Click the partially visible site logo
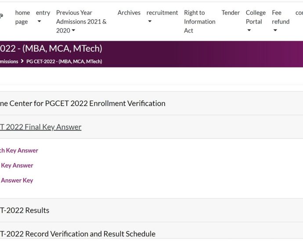The image size is (303, 241). coord(1,17)
